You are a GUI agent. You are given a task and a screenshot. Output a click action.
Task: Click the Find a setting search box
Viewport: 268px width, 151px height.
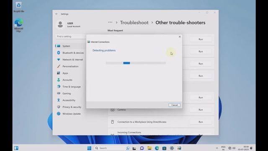(71, 36)
